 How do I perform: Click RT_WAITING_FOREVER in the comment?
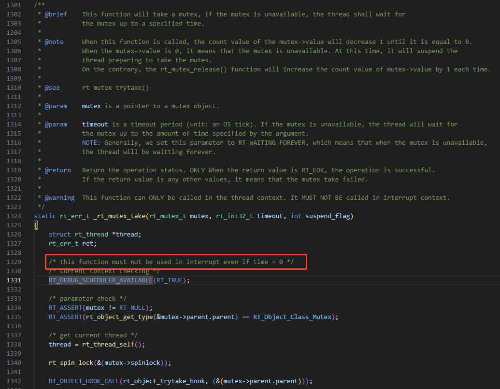point(272,143)
